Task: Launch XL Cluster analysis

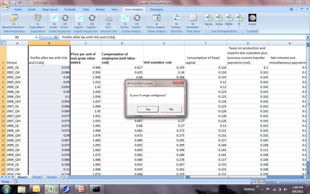Action: tap(125, 22)
